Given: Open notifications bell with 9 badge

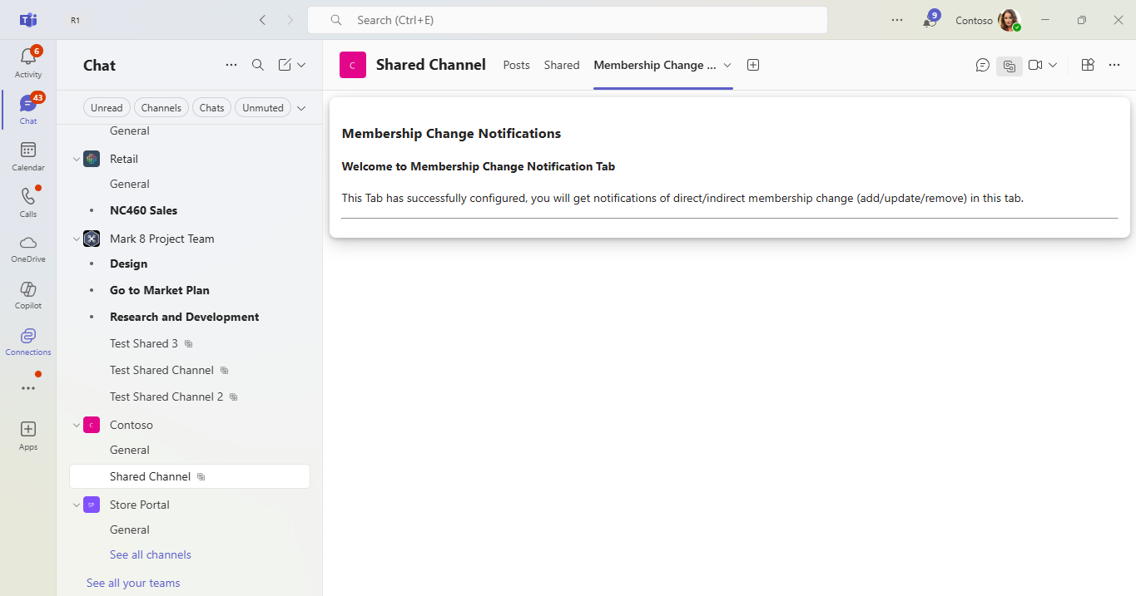Looking at the screenshot, I should [x=930, y=20].
